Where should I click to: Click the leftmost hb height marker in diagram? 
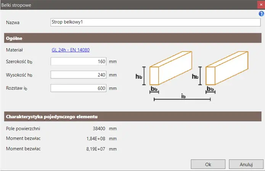139,76
